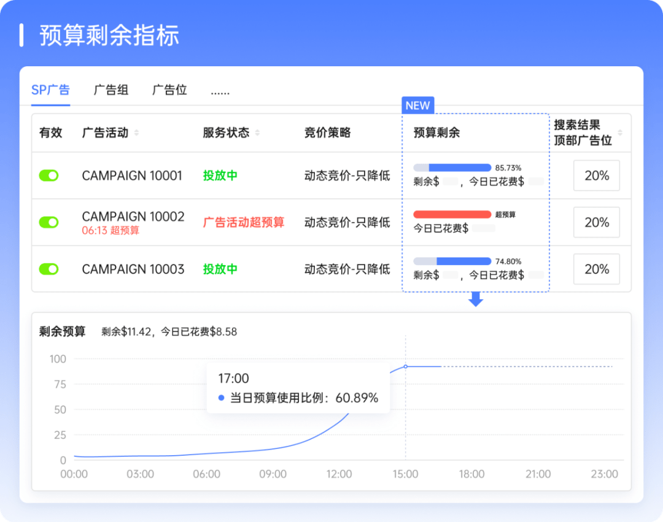This screenshot has height=522, width=663.
Task: Click the 17:00 data point on chart
Action: coord(405,367)
